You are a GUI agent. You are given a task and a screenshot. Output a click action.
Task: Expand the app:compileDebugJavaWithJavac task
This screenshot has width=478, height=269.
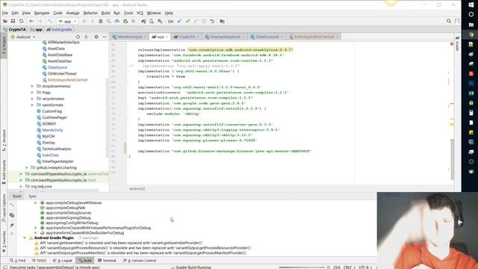pos(36,202)
